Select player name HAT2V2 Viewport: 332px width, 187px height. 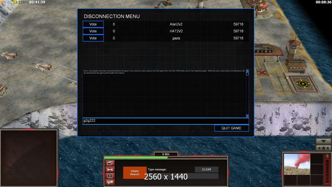[176, 31]
